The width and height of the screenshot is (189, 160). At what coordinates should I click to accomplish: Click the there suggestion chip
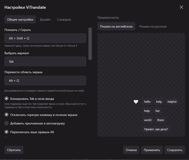pyautogui.click(x=160, y=120)
